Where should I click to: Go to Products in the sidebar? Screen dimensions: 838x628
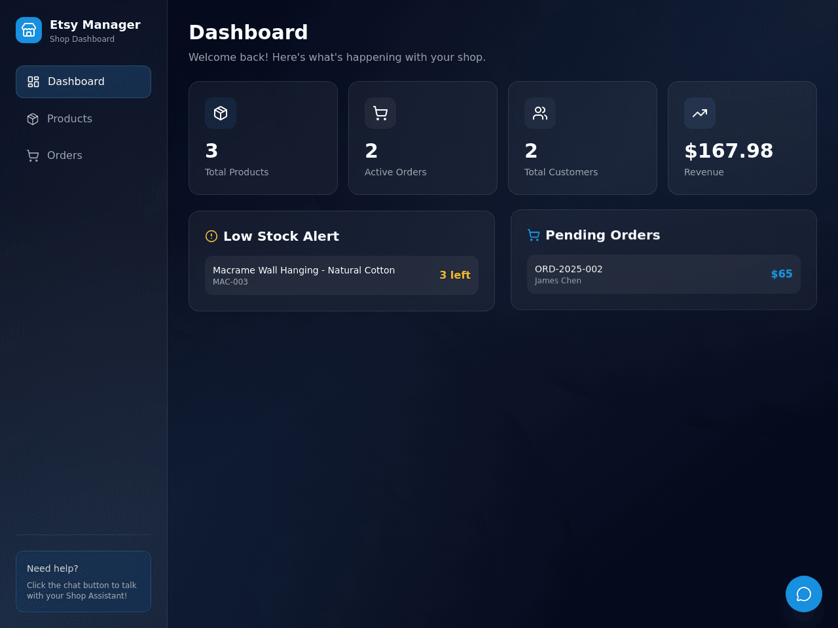click(83, 118)
